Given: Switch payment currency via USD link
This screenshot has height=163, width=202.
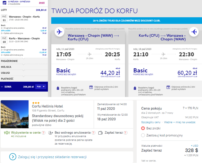Looking at the screenshot, I should pos(195,146).
